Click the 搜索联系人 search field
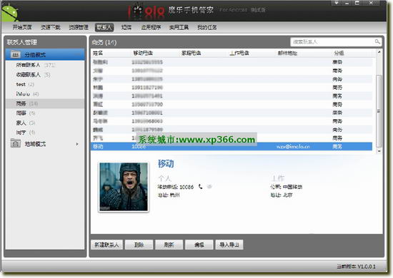The image size is (393, 278). click(x=332, y=42)
